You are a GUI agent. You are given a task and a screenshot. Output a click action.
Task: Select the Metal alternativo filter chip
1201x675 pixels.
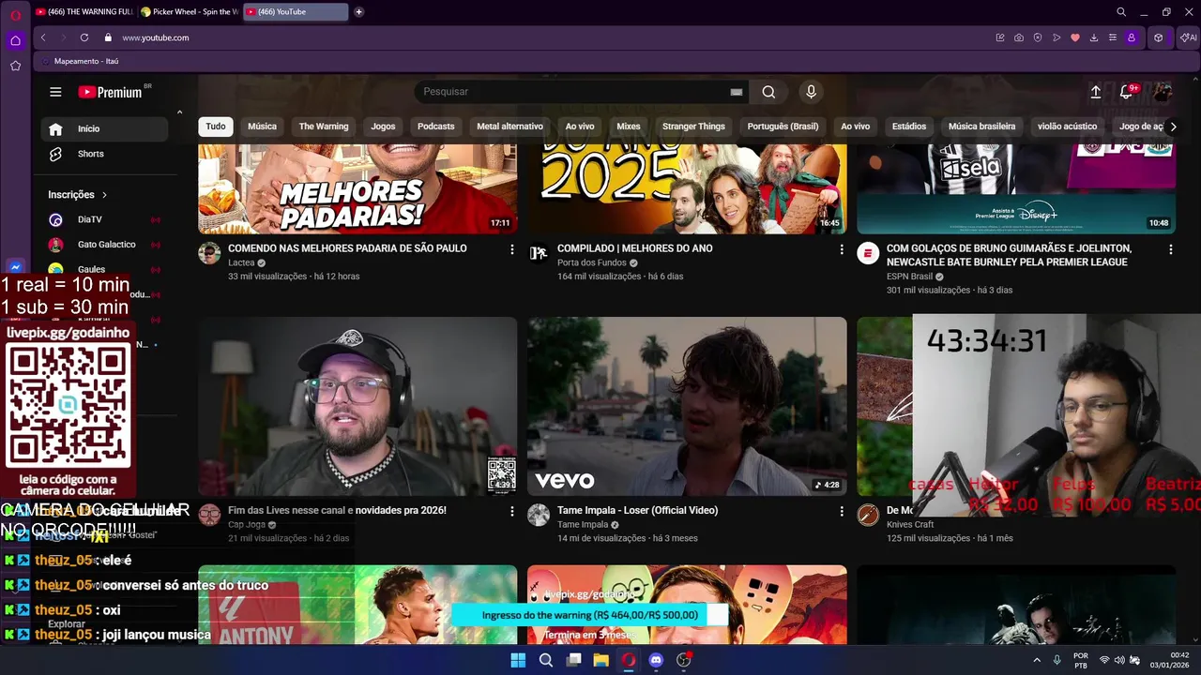[509, 127]
